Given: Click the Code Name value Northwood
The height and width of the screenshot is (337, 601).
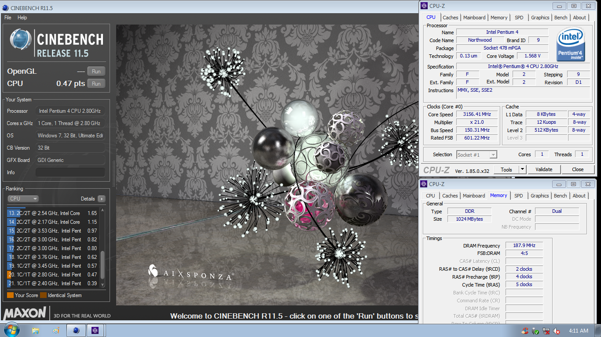Looking at the screenshot, I should coord(480,40).
